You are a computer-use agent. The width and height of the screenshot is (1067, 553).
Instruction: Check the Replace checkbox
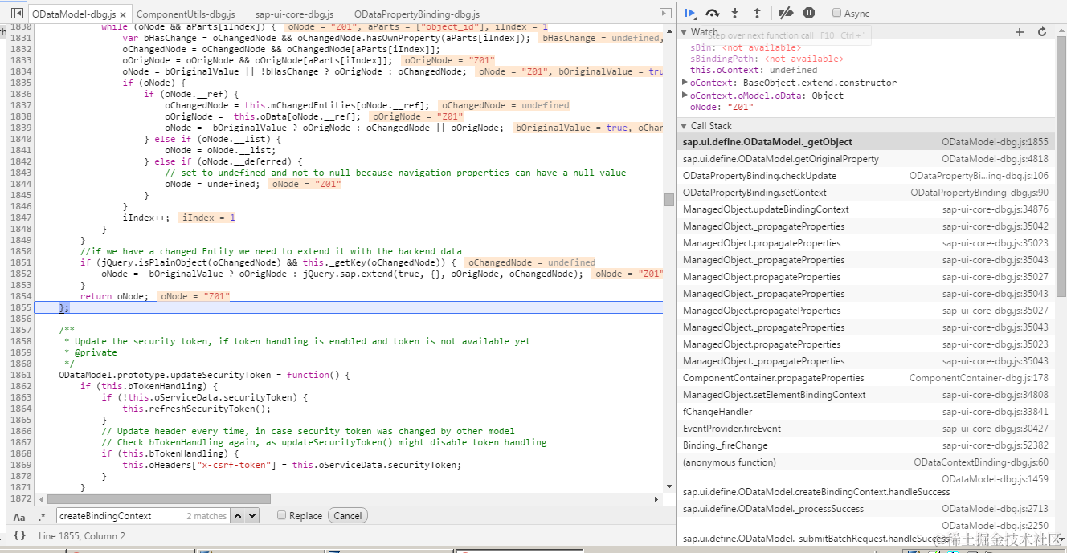pos(281,515)
